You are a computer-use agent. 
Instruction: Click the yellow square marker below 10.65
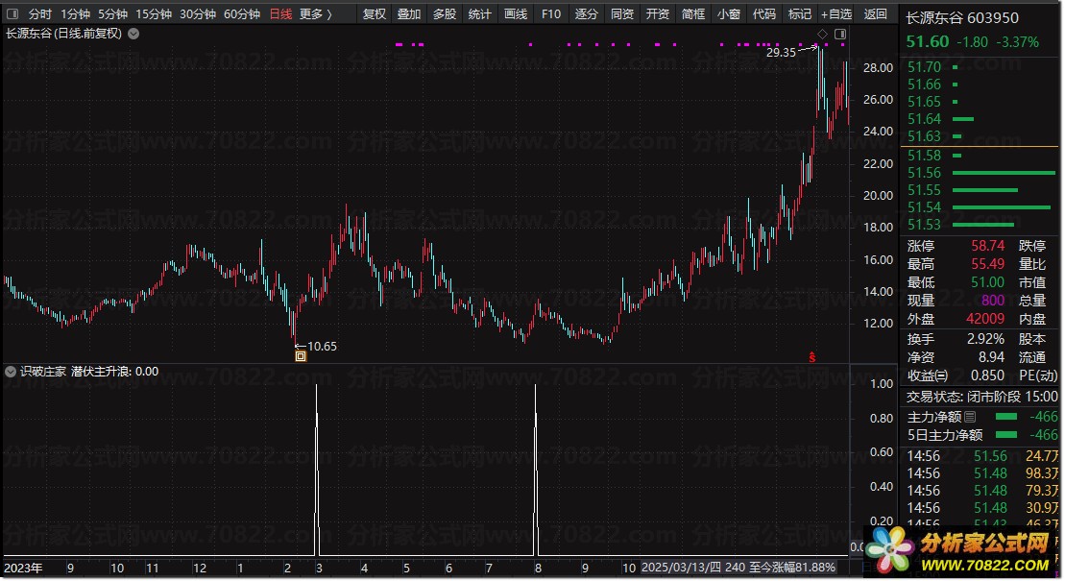(301, 356)
